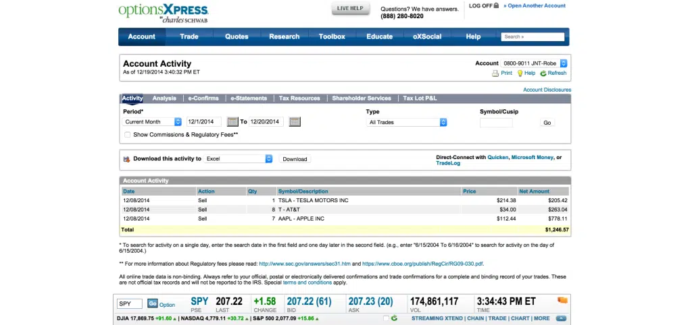This screenshot has height=325, width=692.
Task: Open the oXSocial main menu
Action: pyautogui.click(x=427, y=36)
